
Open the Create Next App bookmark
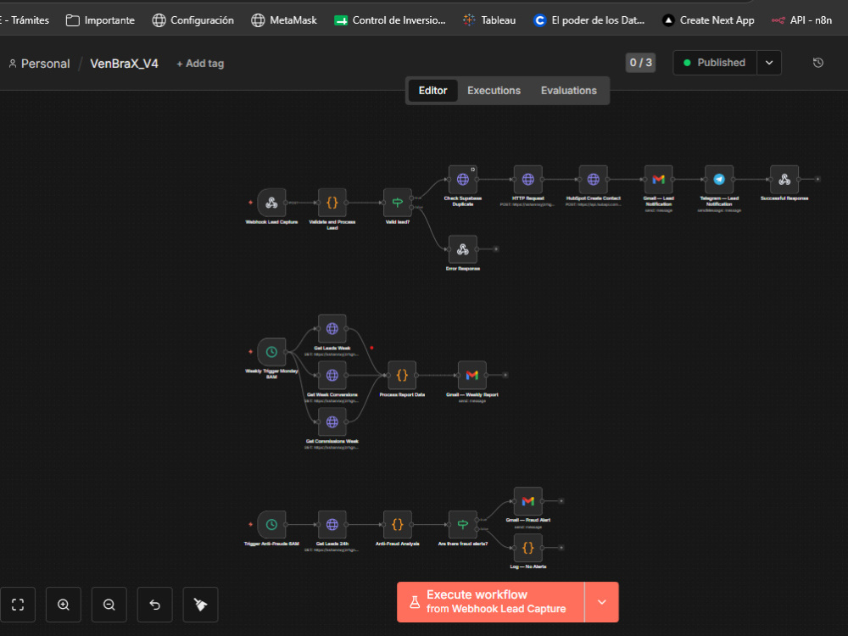point(708,20)
